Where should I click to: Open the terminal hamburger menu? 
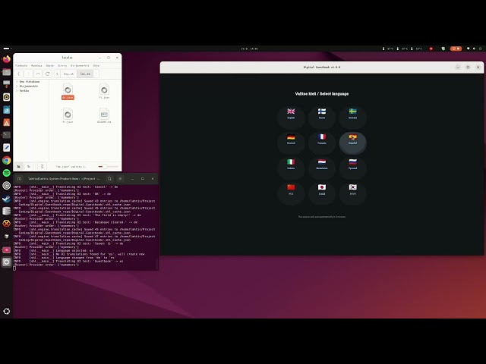[120, 179]
